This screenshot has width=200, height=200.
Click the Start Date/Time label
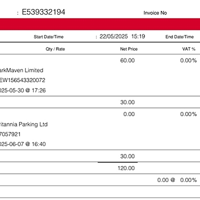coord(48,36)
